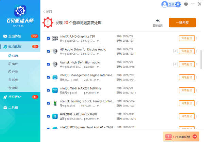Toggle the Intel Wi-Fi 6 AX201 checkbox
204x142 pixels.
(x=49, y=90)
